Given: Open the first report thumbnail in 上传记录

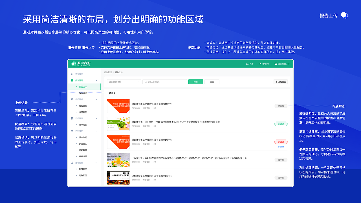Looking at the screenshot, I should click(118, 106).
